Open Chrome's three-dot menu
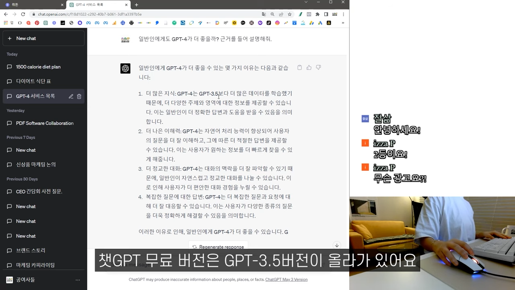This screenshot has height=290, width=515. pos(343,14)
